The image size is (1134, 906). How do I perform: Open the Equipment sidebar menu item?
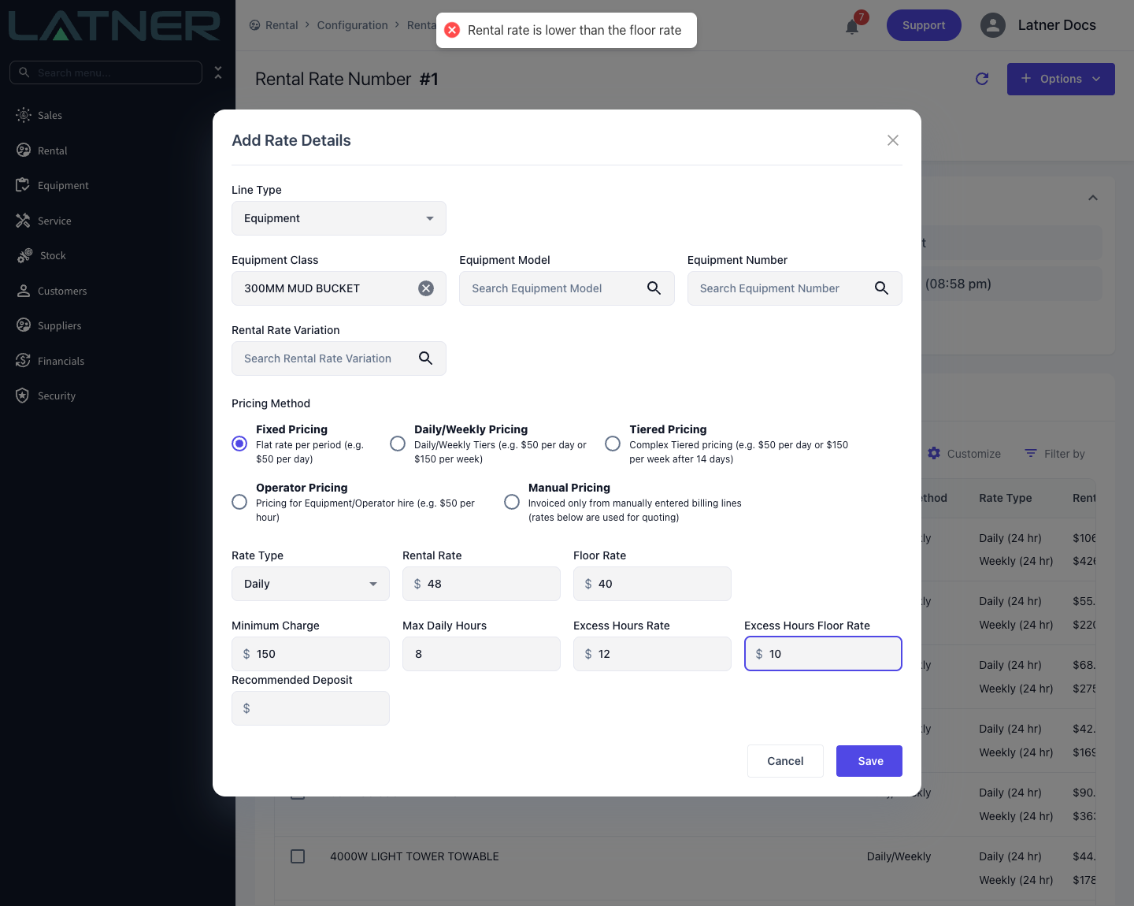pyautogui.click(x=63, y=185)
